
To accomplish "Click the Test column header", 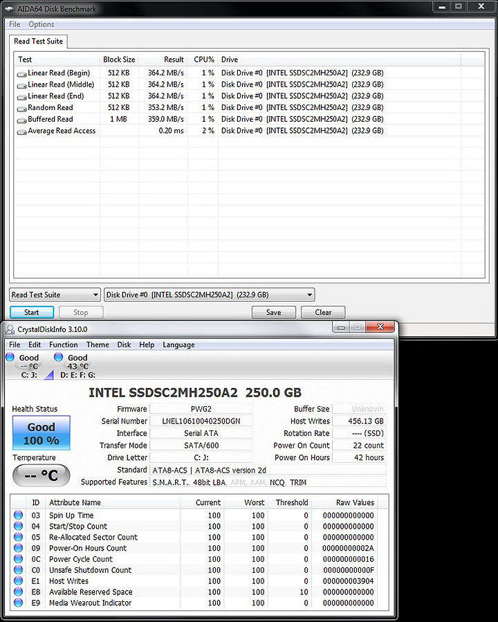I will click(57, 60).
